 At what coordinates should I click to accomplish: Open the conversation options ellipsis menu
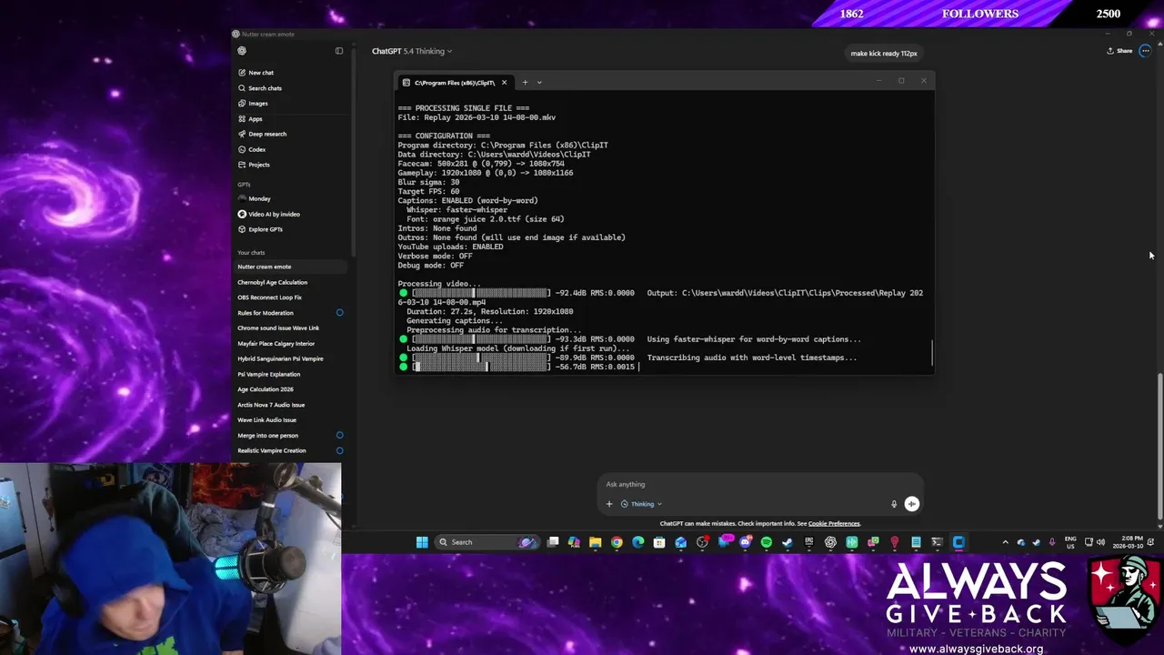click(x=1145, y=51)
